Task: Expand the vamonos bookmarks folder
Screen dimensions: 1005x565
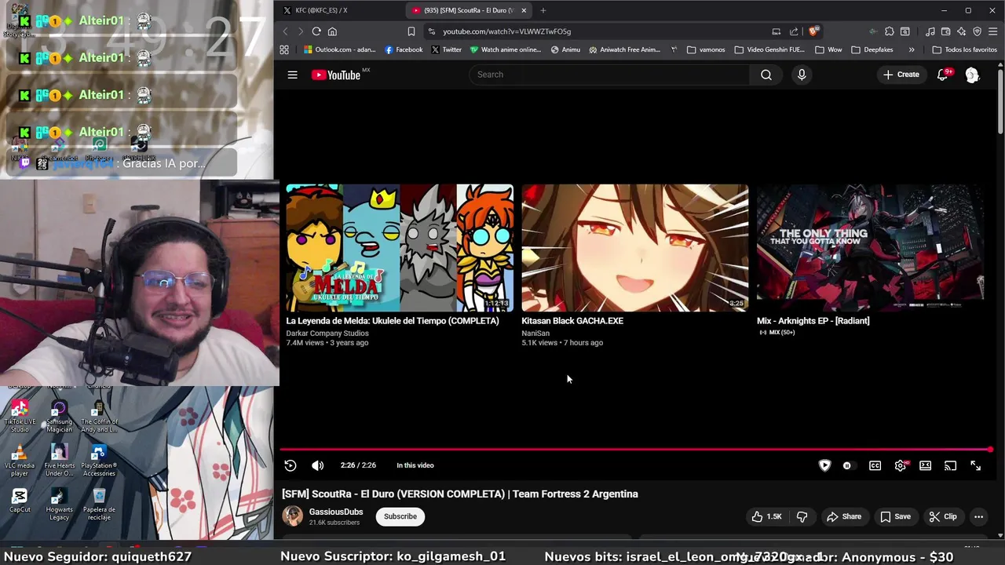Action: [706, 49]
